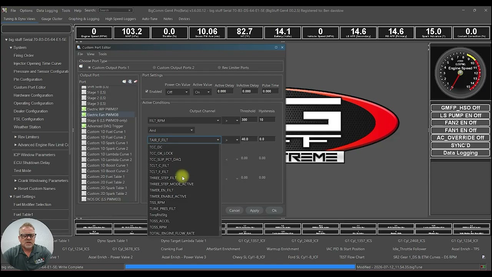This screenshot has height=277, width=492.
Task: Click the Advanced DAQ Trigger green indicator
Action: point(84,126)
